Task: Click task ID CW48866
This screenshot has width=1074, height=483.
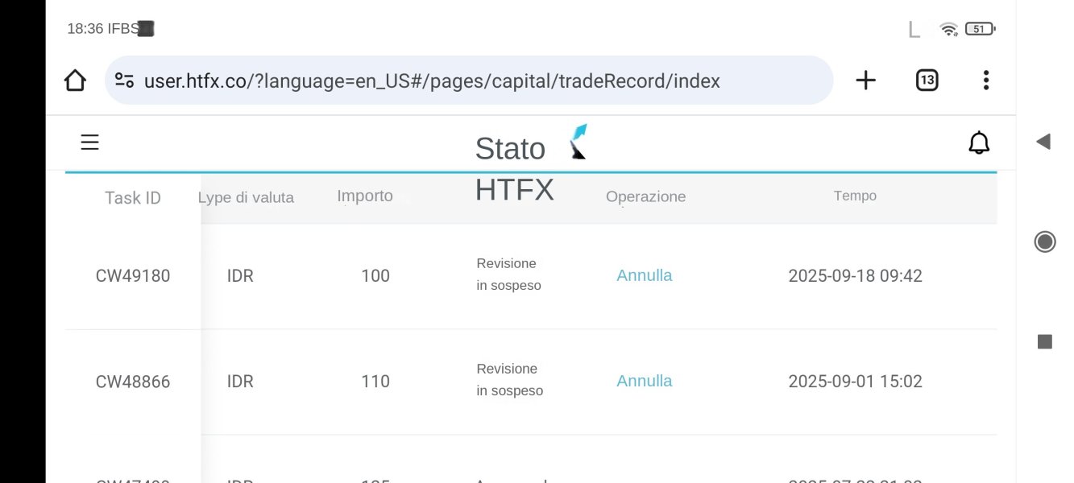Action: [133, 382]
